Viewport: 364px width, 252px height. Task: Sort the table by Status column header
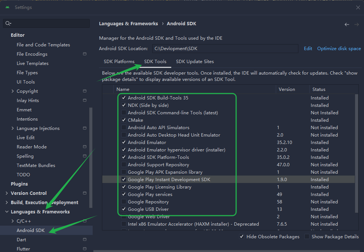[x=334, y=89]
